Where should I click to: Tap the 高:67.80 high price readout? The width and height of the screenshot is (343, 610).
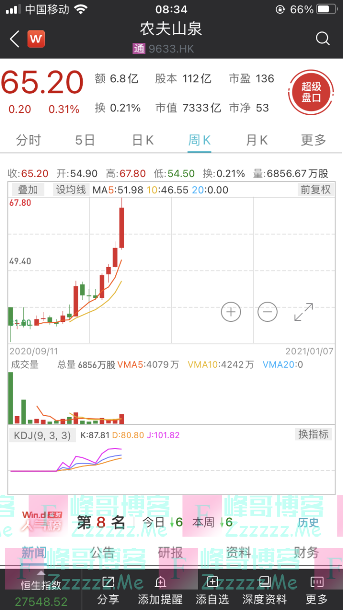pyautogui.click(x=125, y=174)
